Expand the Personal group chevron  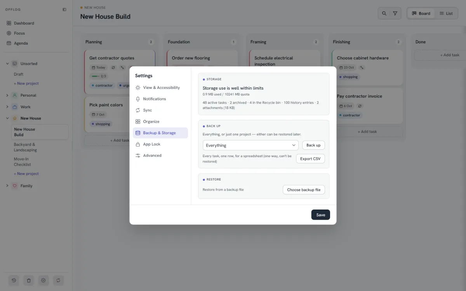pos(7,95)
